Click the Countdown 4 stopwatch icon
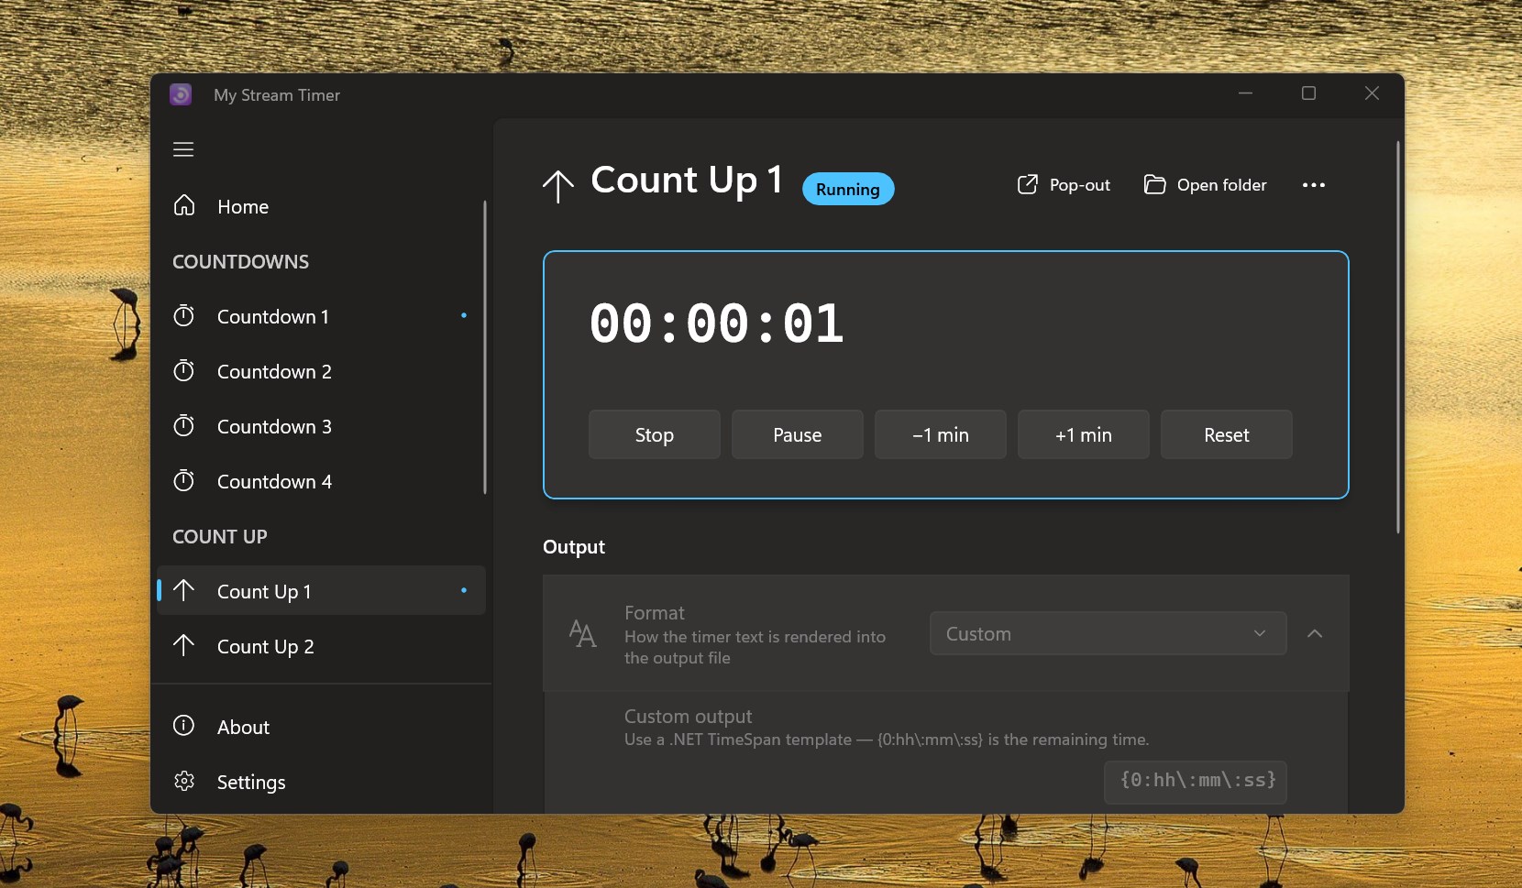The image size is (1522, 888). pyautogui.click(x=184, y=480)
